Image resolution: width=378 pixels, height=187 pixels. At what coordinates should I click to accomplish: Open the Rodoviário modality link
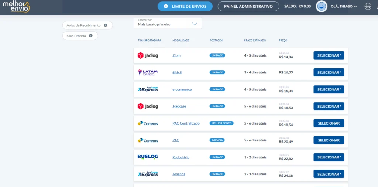pos(181,157)
